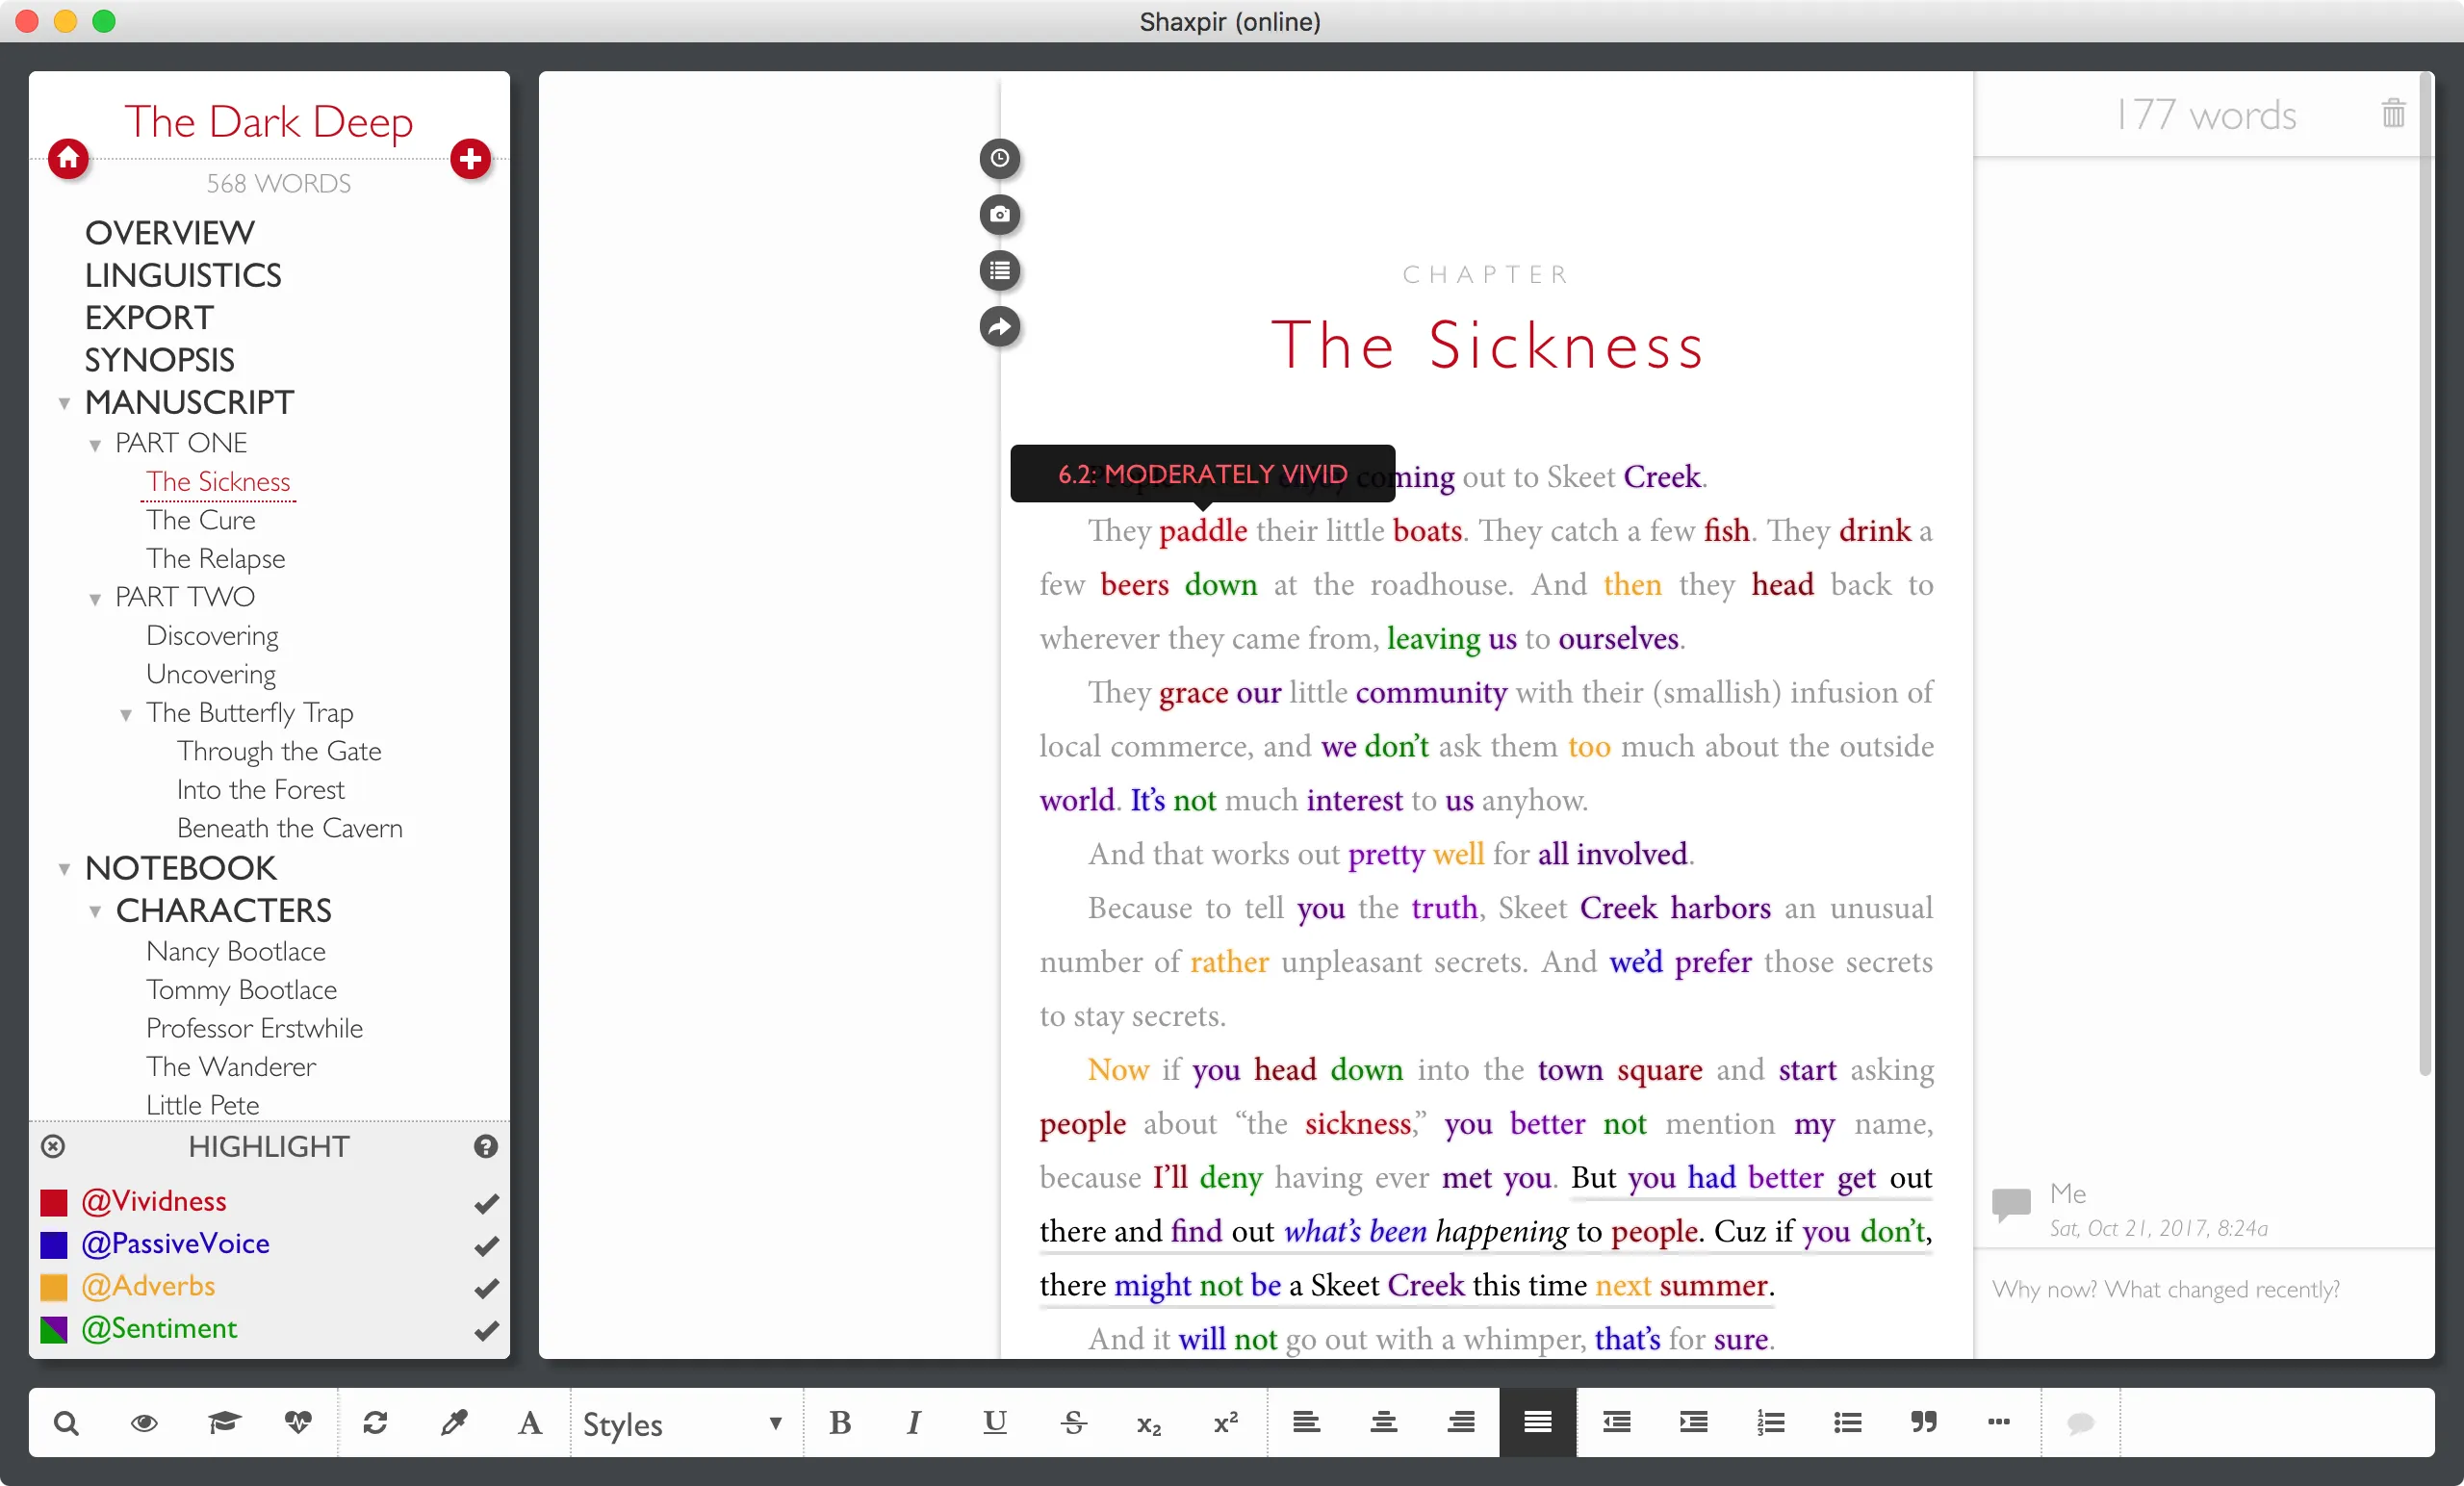This screenshot has width=2464, height=1486.
Task: Click the red plus add button
Action: tap(470, 158)
